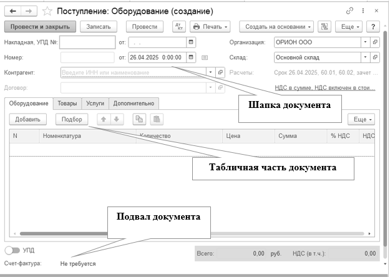
Task: Switch to the Товары tab
Action: point(67,104)
